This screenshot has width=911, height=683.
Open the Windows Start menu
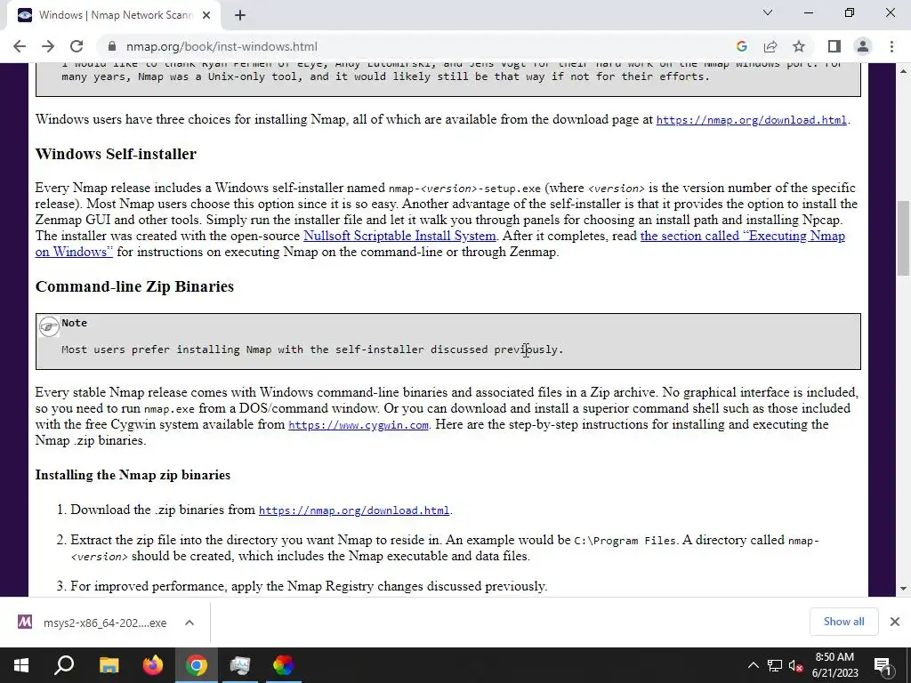(21, 665)
